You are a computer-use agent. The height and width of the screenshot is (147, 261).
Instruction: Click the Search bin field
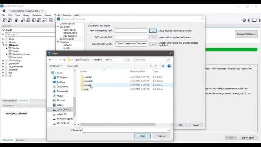click(151, 60)
